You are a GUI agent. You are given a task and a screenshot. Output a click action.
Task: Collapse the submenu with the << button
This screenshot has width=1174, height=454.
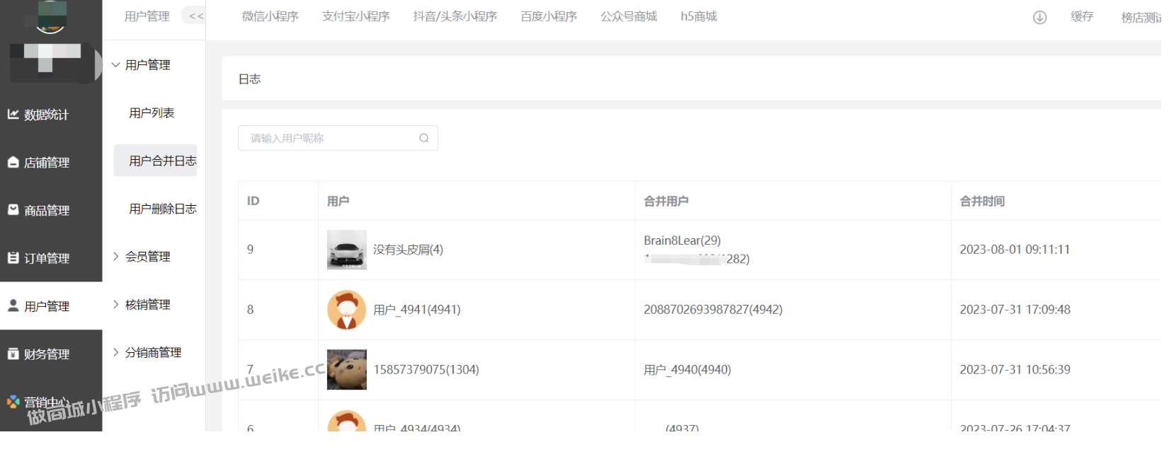[196, 16]
